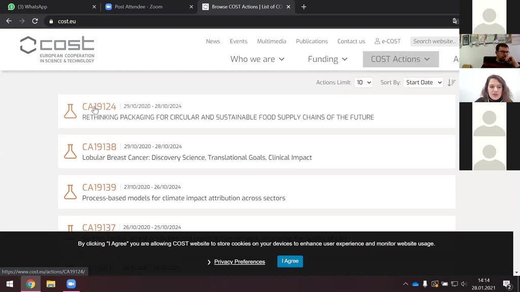Image resolution: width=520 pixels, height=292 pixels.
Task: Open the new tab plus button
Action: (304, 7)
